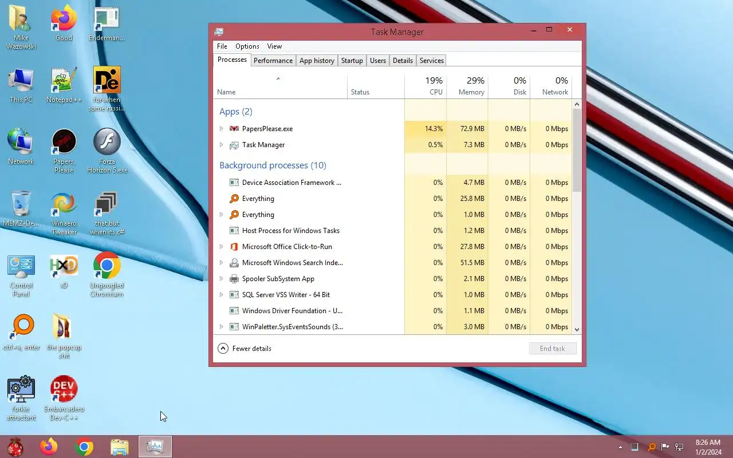This screenshot has width=733, height=458.
Task: Click the Everything search tray icon
Action: tap(651, 447)
